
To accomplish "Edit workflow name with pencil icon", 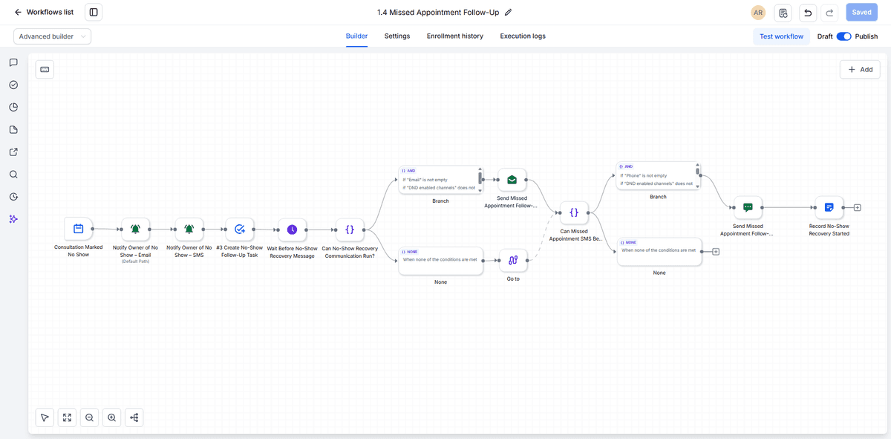I will coord(509,13).
